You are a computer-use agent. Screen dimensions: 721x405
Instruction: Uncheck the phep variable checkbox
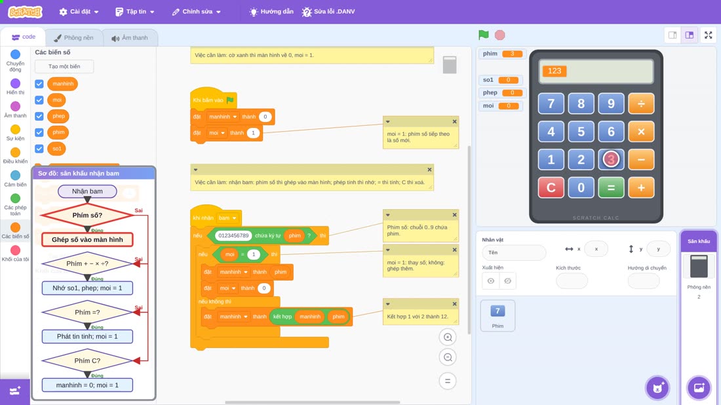pos(39,116)
